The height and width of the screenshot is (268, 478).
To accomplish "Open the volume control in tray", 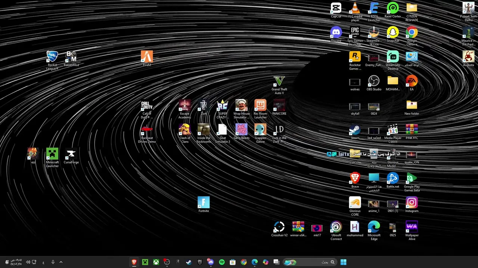I will coord(28,262).
